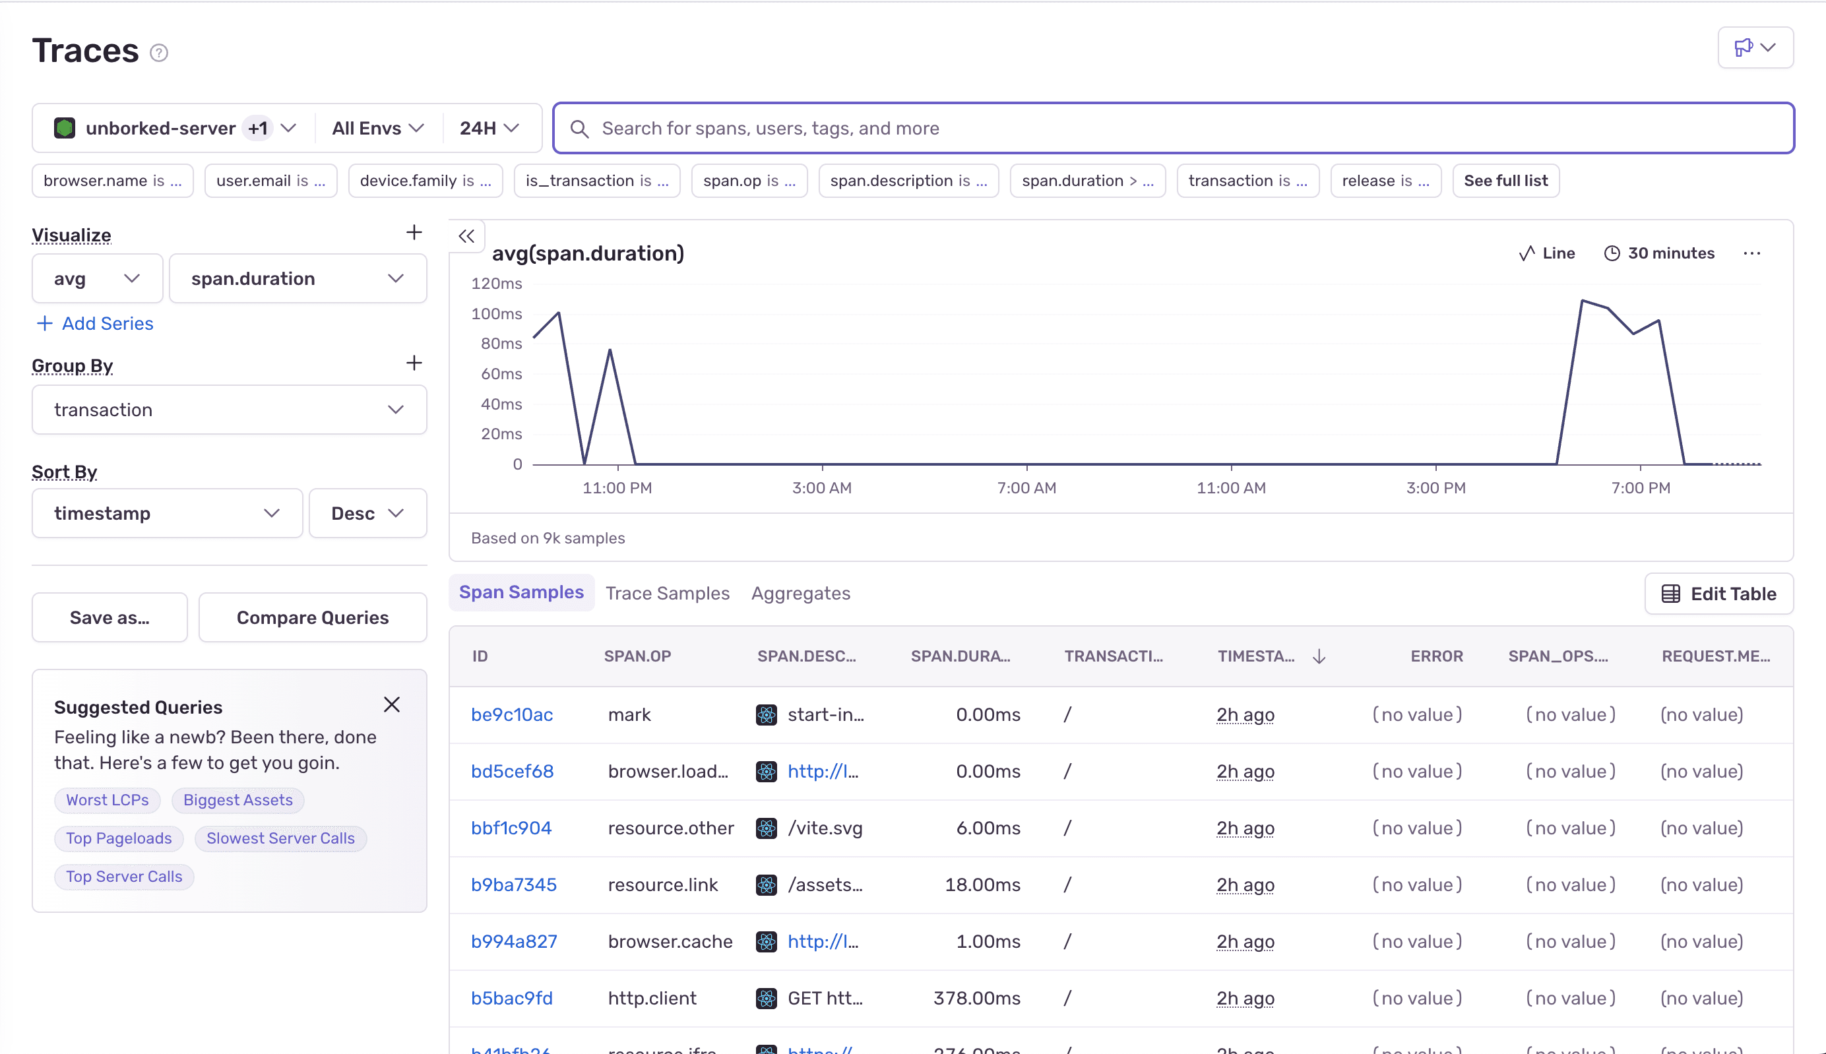Screen dimensions: 1826x1054
Task: Click the React icon beside /vite.svg
Action: (766, 827)
